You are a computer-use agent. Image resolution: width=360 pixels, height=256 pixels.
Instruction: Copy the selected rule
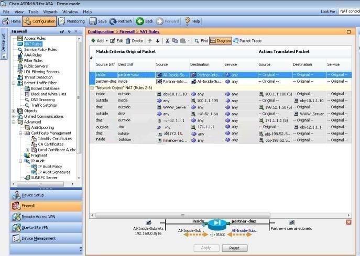click(175, 41)
